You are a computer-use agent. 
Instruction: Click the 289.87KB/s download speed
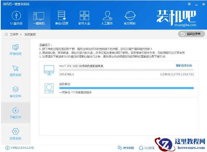coord(67,74)
